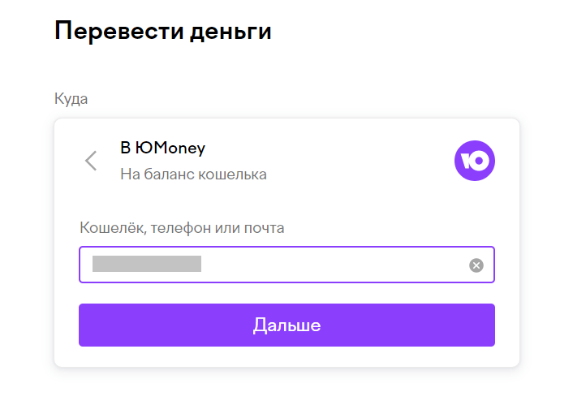Click the gray masked value in the input

pyautogui.click(x=147, y=264)
